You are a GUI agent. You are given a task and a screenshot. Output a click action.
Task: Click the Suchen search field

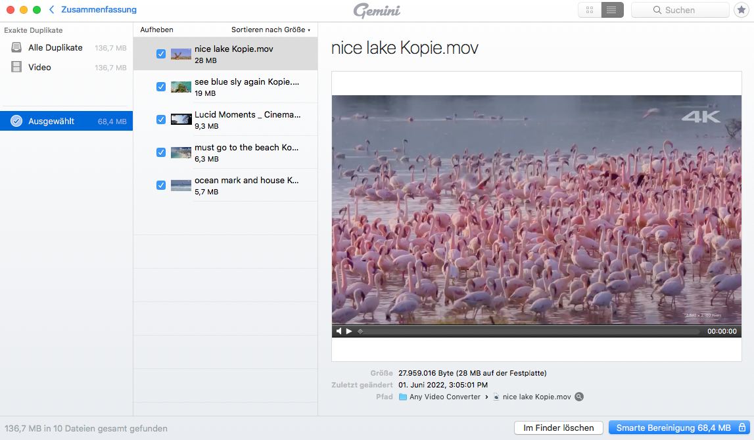[x=680, y=11]
